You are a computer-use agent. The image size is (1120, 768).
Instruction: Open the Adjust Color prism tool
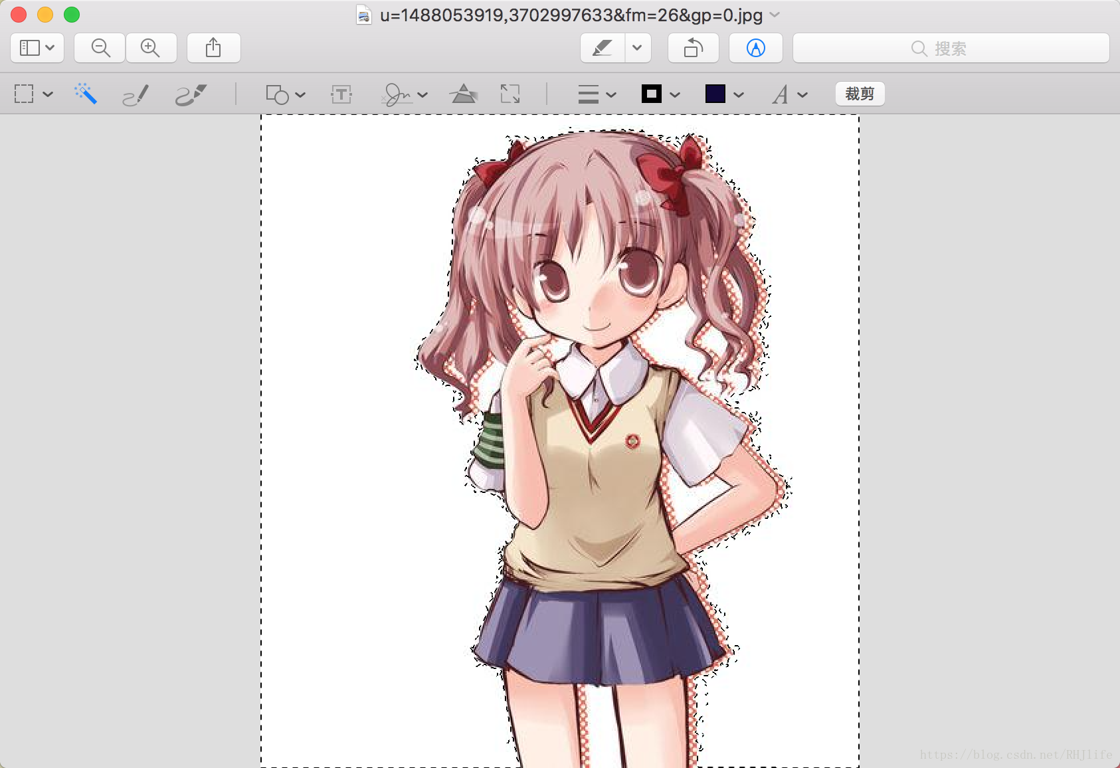[x=464, y=94]
